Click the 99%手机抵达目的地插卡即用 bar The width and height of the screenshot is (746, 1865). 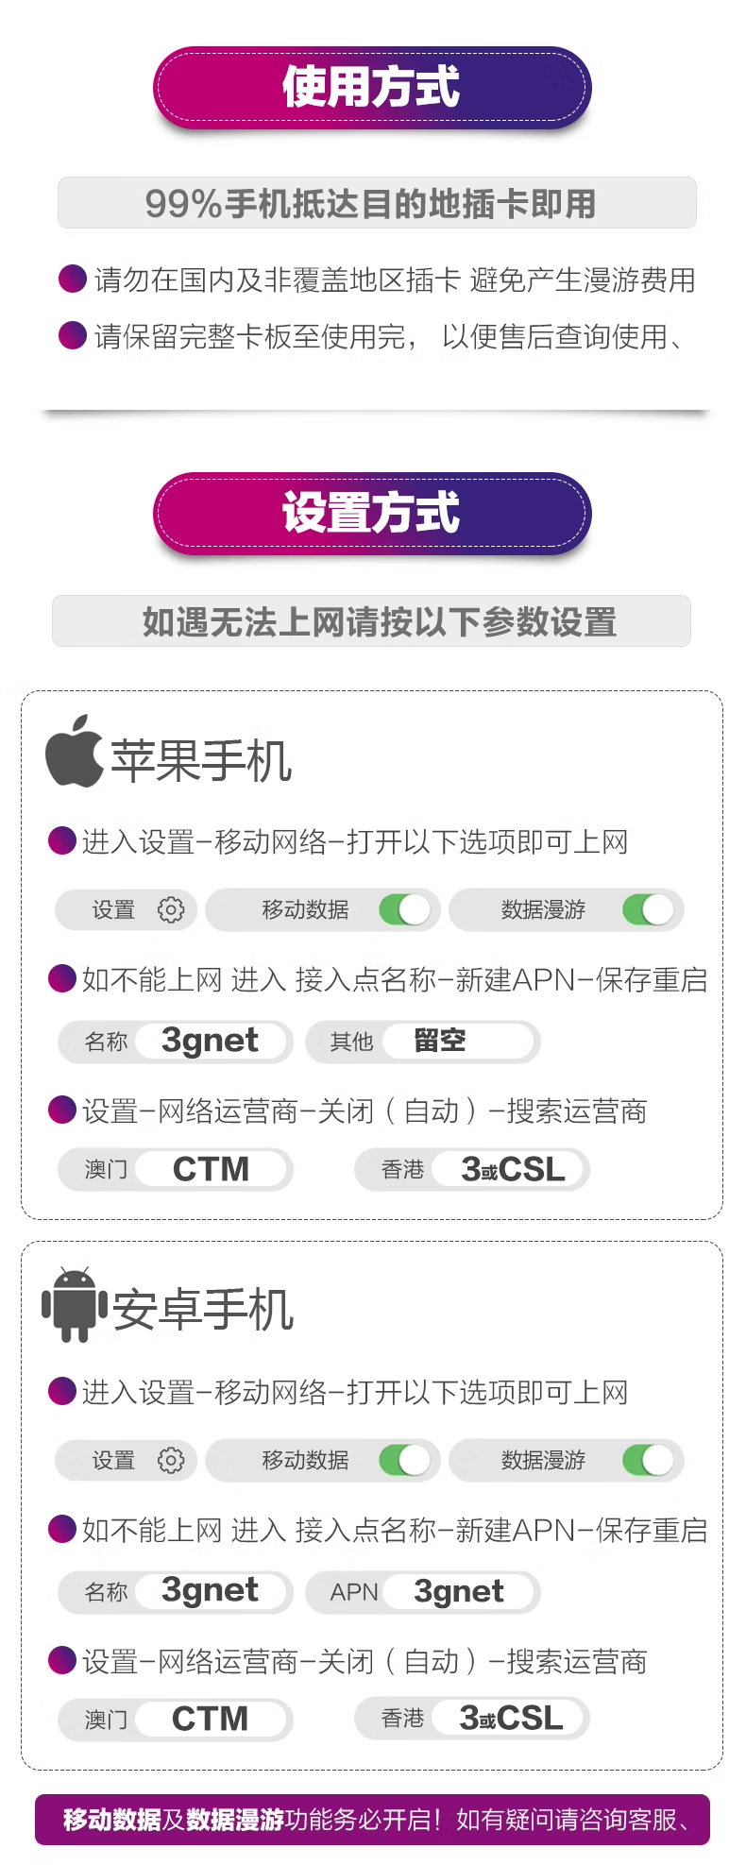tap(377, 203)
